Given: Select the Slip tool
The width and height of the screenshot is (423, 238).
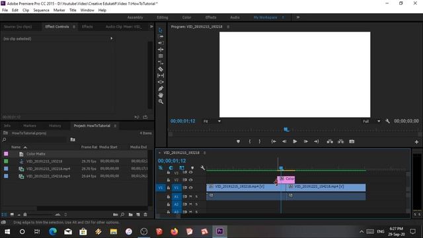Looking at the screenshot, I should [161, 75].
